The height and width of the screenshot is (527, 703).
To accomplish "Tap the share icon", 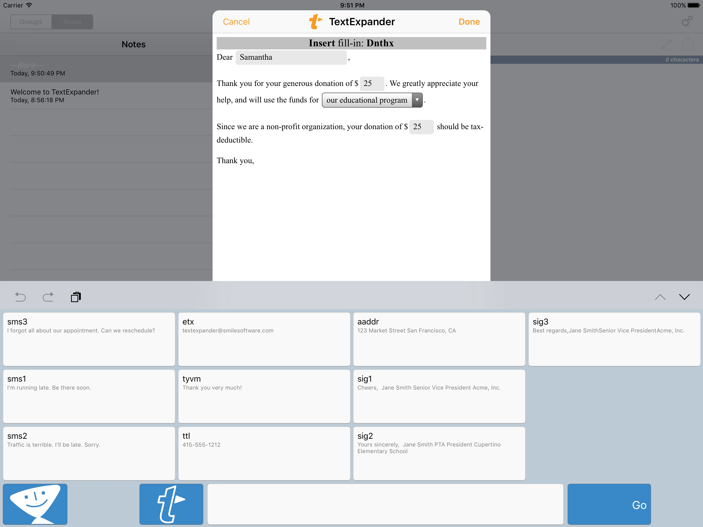I will coord(688,45).
